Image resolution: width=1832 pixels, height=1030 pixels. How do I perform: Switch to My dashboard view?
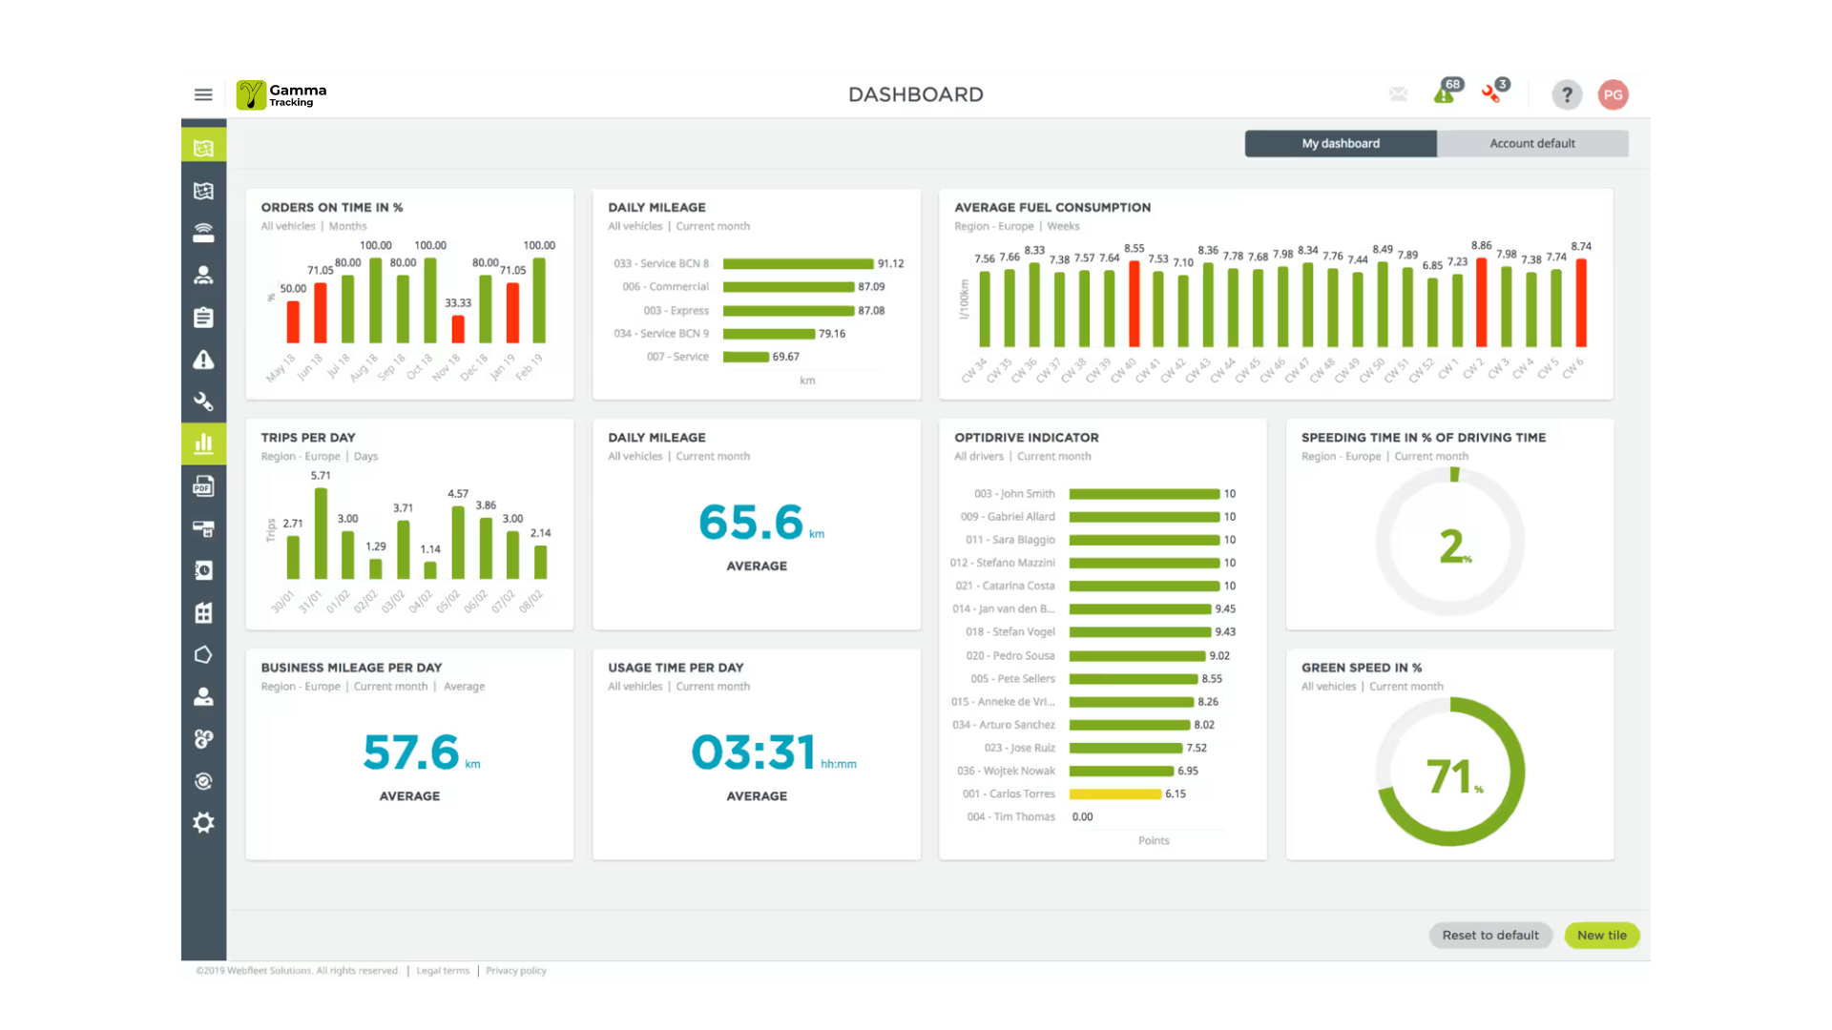coord(1340,143)
